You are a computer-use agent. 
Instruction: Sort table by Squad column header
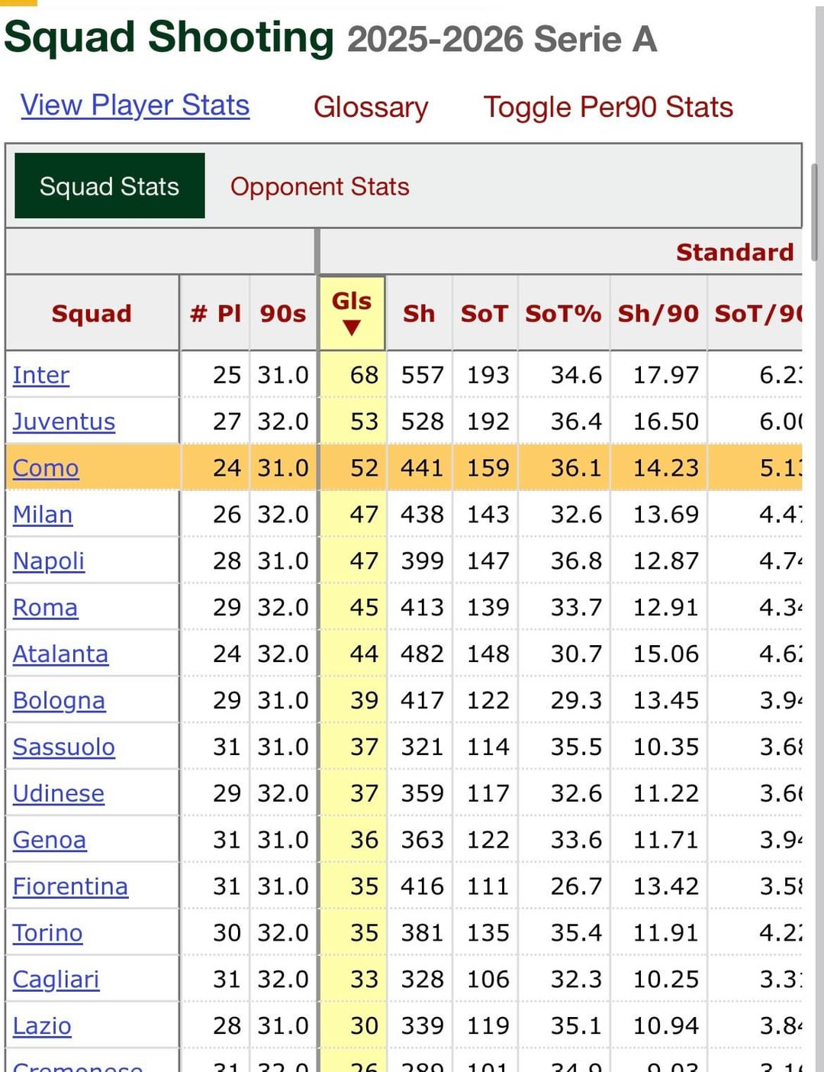tap(92, 314)
